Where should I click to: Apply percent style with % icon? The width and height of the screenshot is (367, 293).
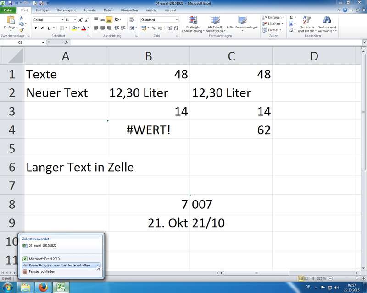click(x=153, y=28)
